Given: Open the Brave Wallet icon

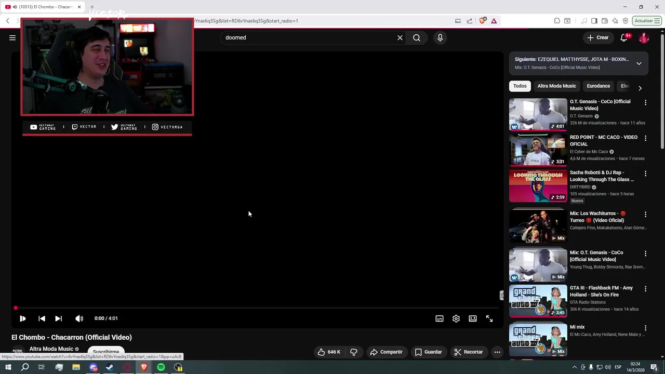Looking at the screenshot, I should tap(605, 21).
